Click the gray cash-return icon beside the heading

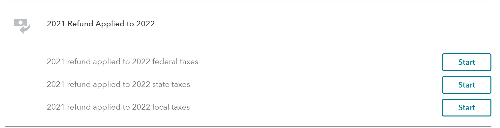22,26
